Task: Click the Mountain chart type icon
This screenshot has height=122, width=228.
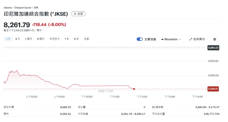Action: click(x=162, y=39)
